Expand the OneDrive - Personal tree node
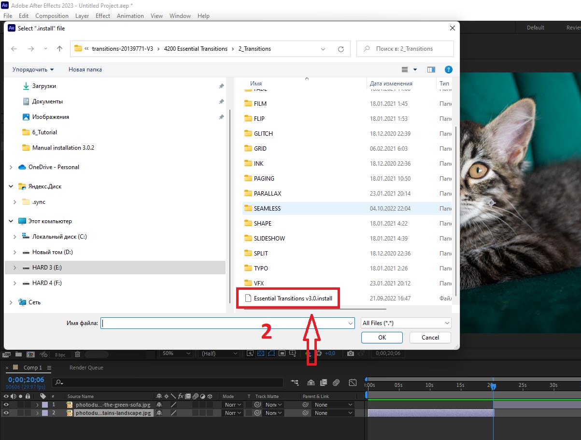Viewport: 581px width, 440px height. tap(11, 167)
